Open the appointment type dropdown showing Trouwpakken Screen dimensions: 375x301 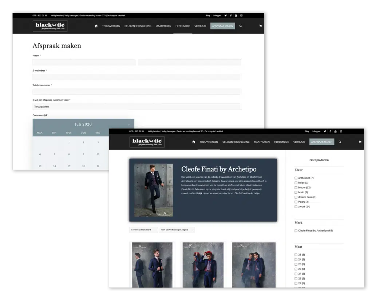(x=137, y=107)
